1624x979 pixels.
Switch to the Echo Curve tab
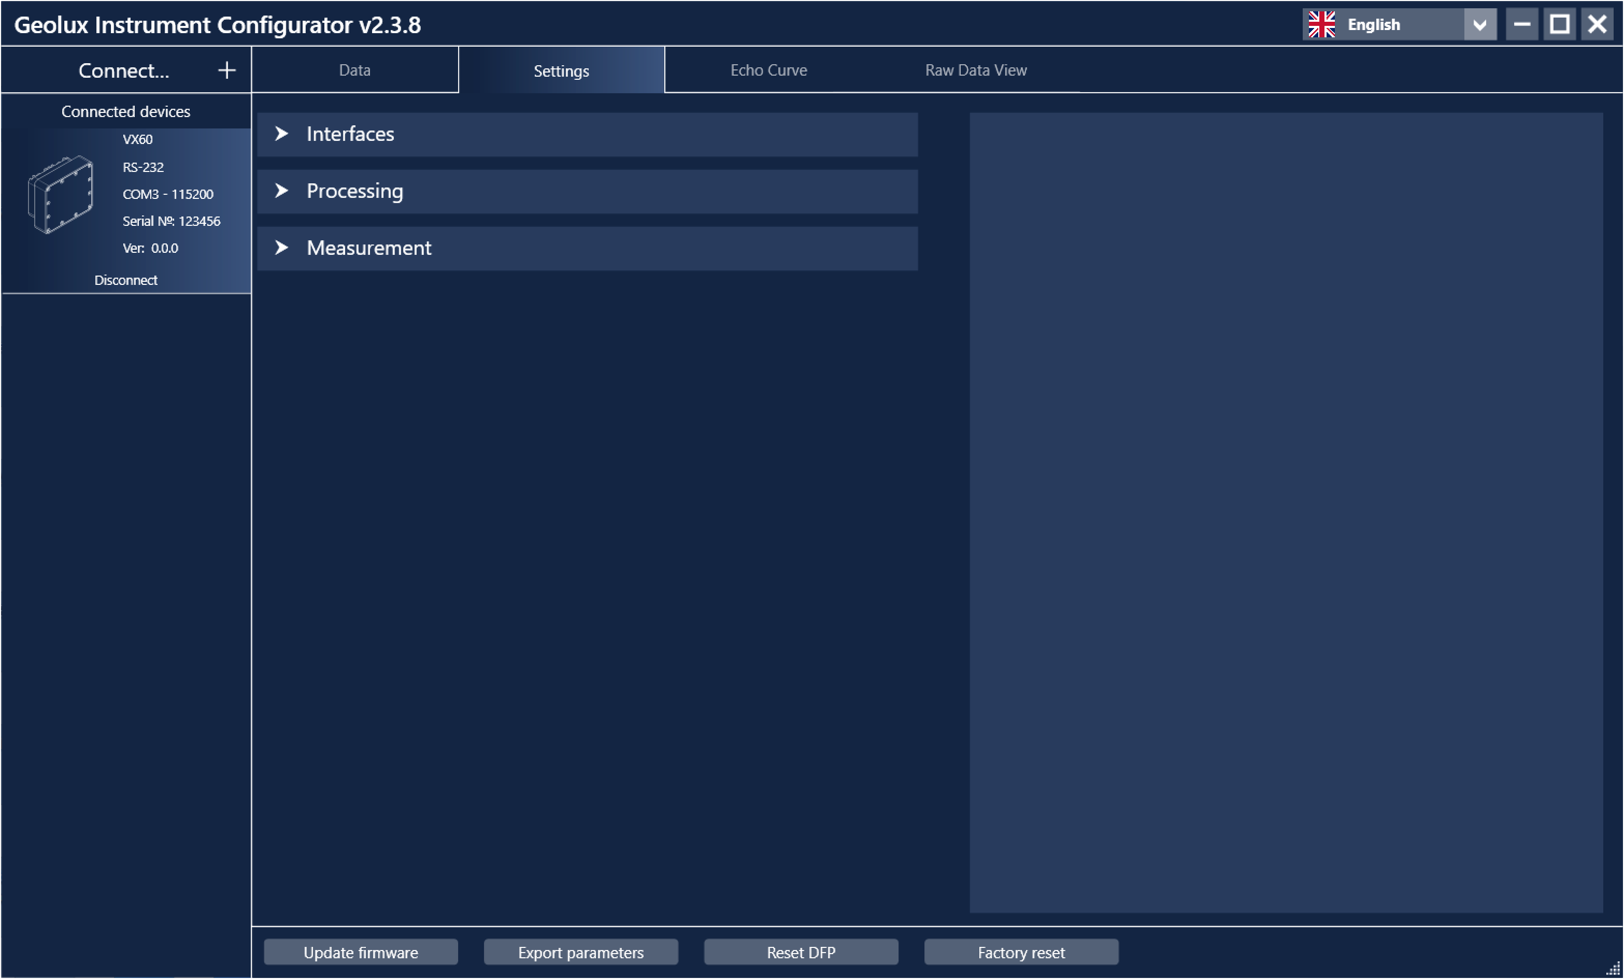point(768,70)
